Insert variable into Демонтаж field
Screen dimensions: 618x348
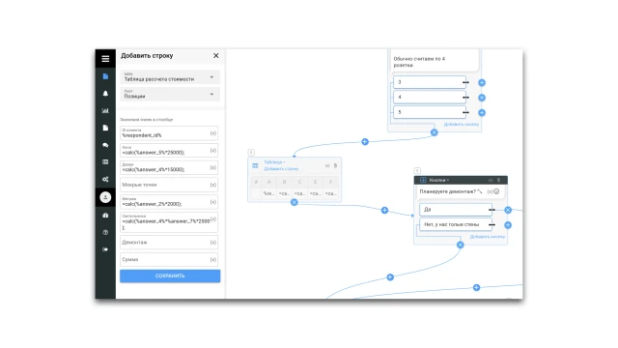point(213,243)
